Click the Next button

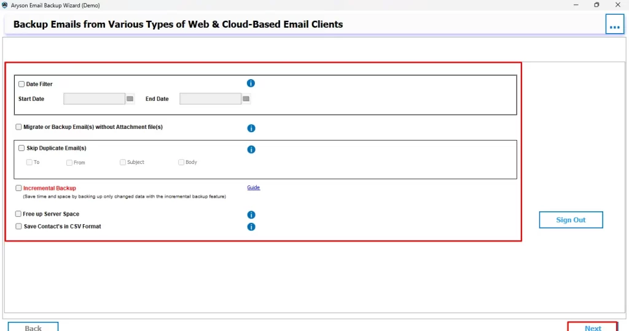(592, 327)
